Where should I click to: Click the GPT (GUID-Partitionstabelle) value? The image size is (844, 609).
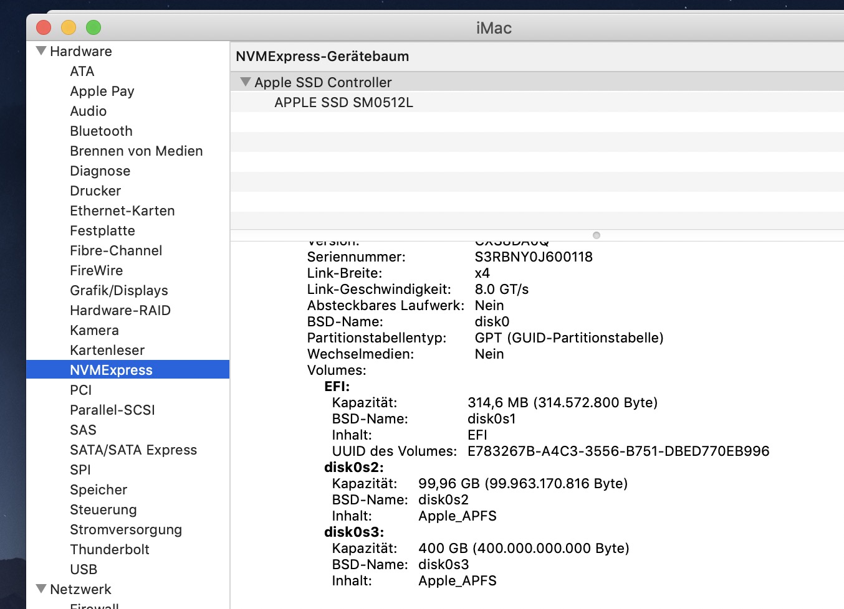pyautogui.click(x=569, y=338)
